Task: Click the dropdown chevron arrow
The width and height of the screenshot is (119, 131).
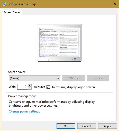Action: point(58,78)
